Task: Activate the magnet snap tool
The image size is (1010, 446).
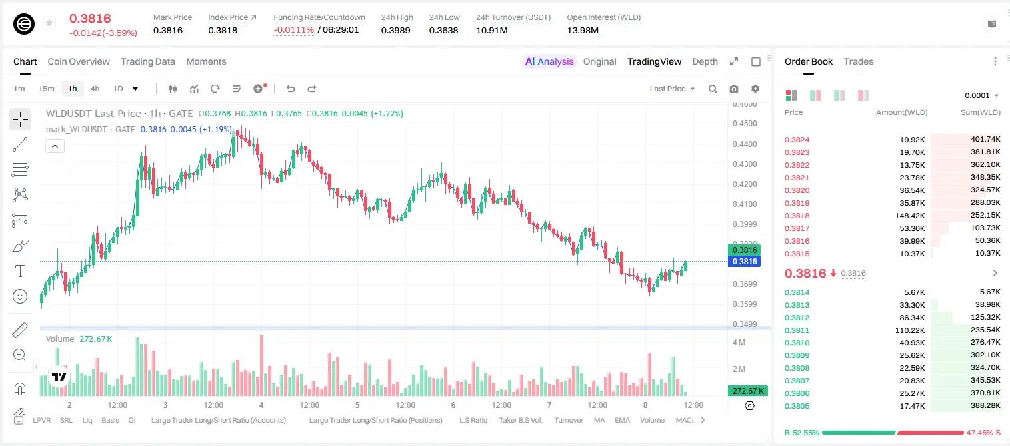Action: click(x=20, y=389)
